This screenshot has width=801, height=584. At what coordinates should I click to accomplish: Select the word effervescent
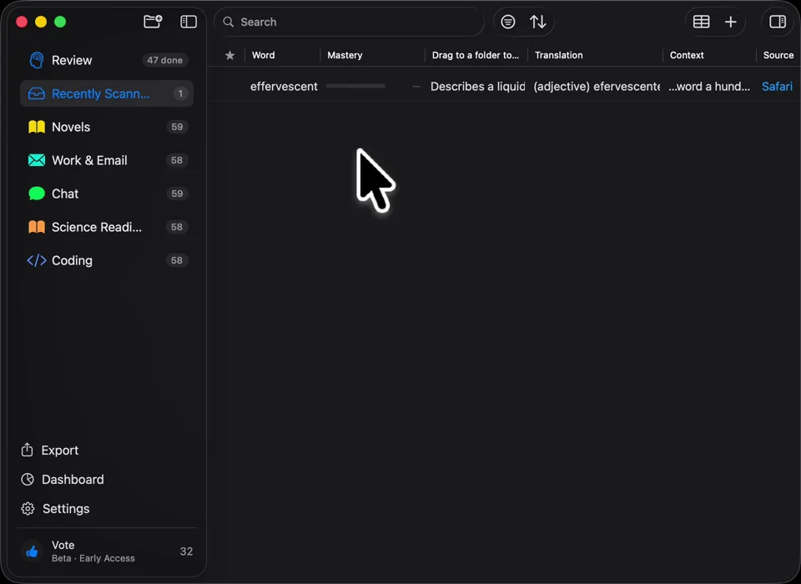click(284, 86)
